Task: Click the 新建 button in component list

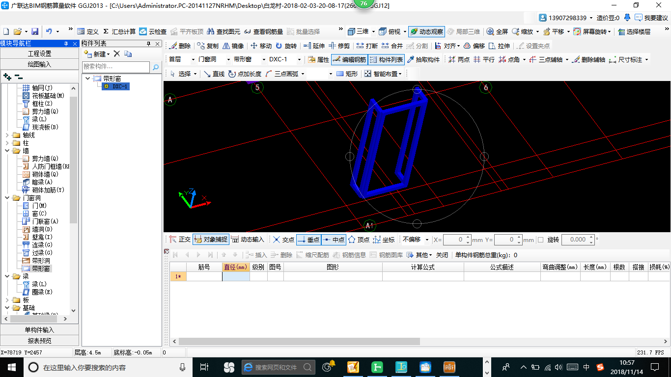Action: 96,54
